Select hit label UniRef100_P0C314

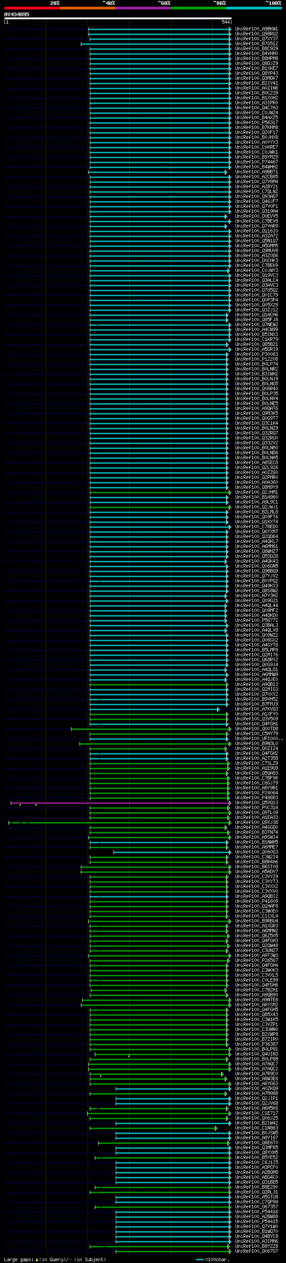pyautogui.click(x=257, y=808)
